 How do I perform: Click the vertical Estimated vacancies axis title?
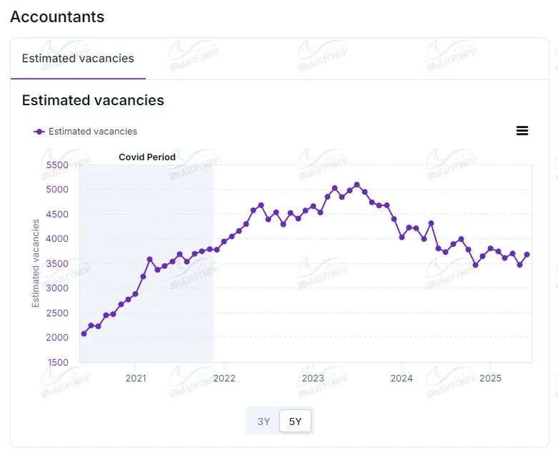(36, 263)
